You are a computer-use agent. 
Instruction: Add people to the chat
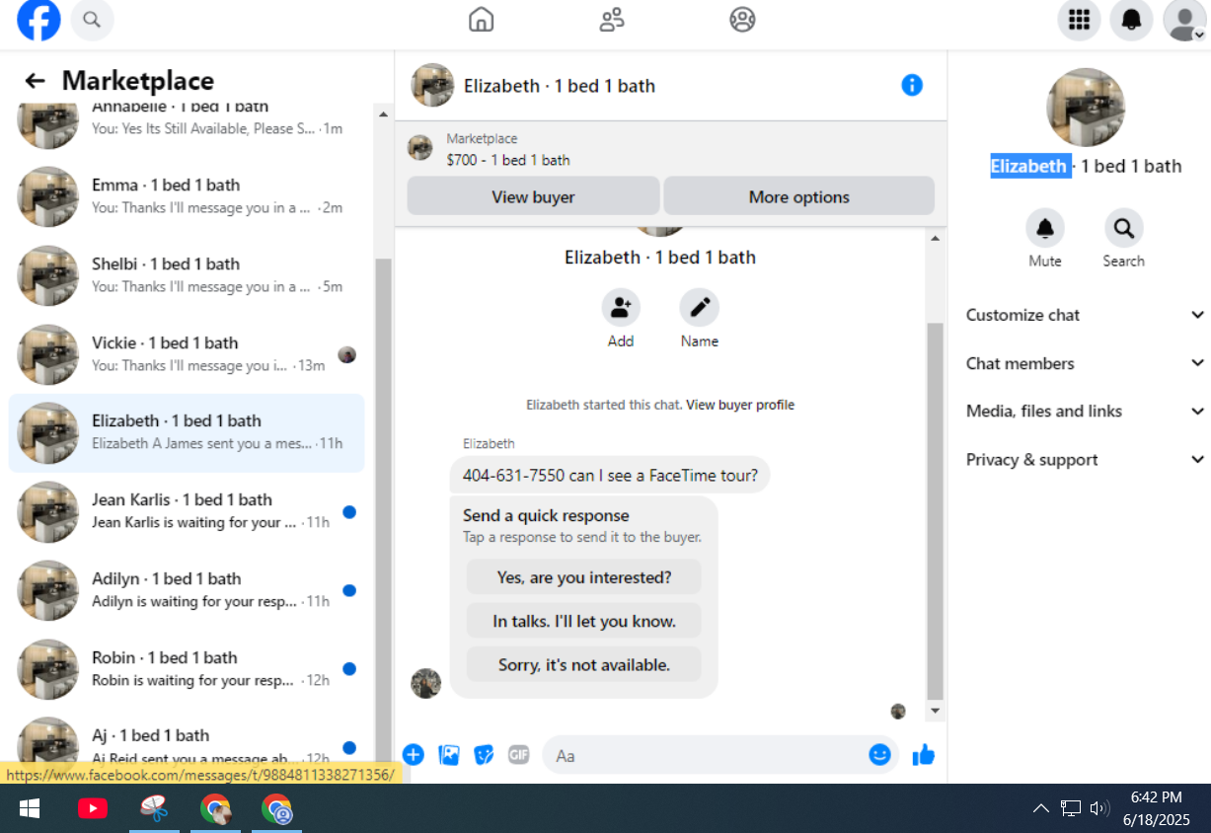coord(621,308)
